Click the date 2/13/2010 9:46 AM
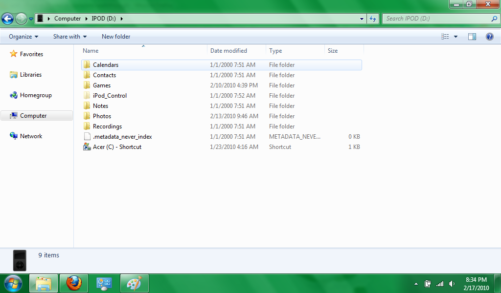The height and width of the screenshot is (293, 501). [x=234, y=116]
